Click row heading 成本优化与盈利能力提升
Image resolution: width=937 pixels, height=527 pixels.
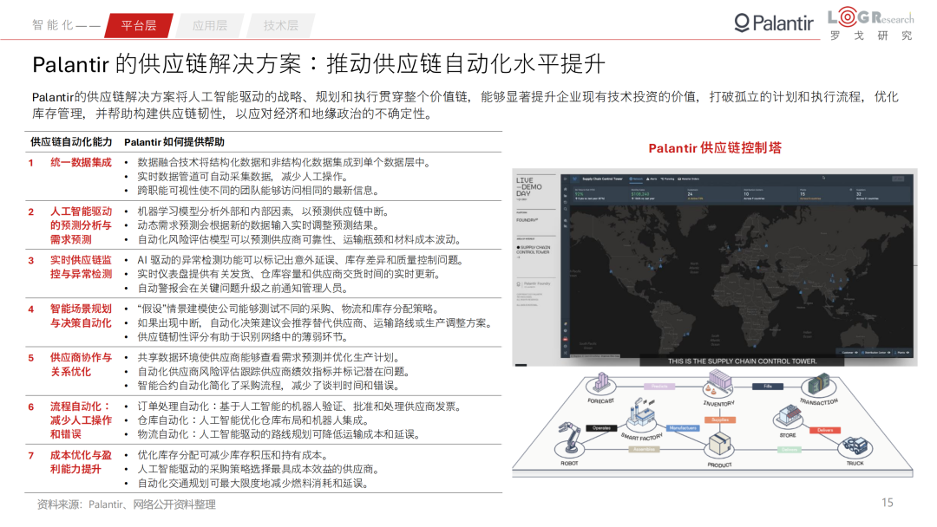coord(81,462)
